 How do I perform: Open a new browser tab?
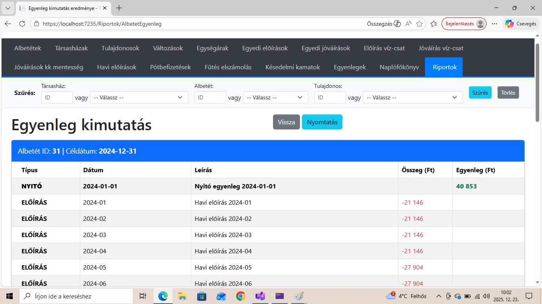click(x=119, y=8)
